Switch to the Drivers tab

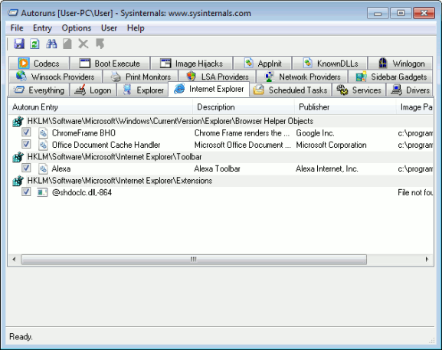[x=409, y=90]
